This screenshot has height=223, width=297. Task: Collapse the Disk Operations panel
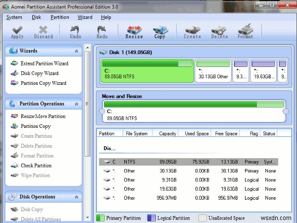point(76,197)
